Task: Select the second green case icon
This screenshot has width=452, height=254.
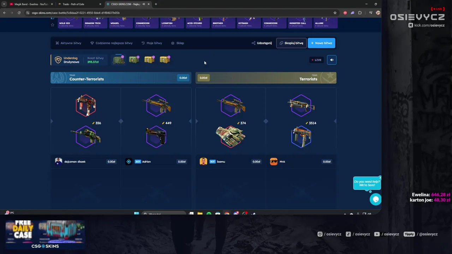Action: pos(134,60)
